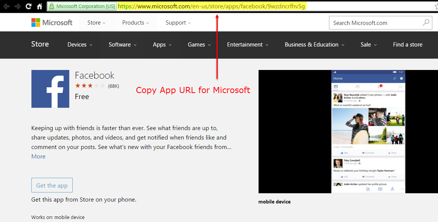Click the browser forward arrow
The height and width of the screenshot is (222, 438).
pyautogui.click(x=17, y=6)
